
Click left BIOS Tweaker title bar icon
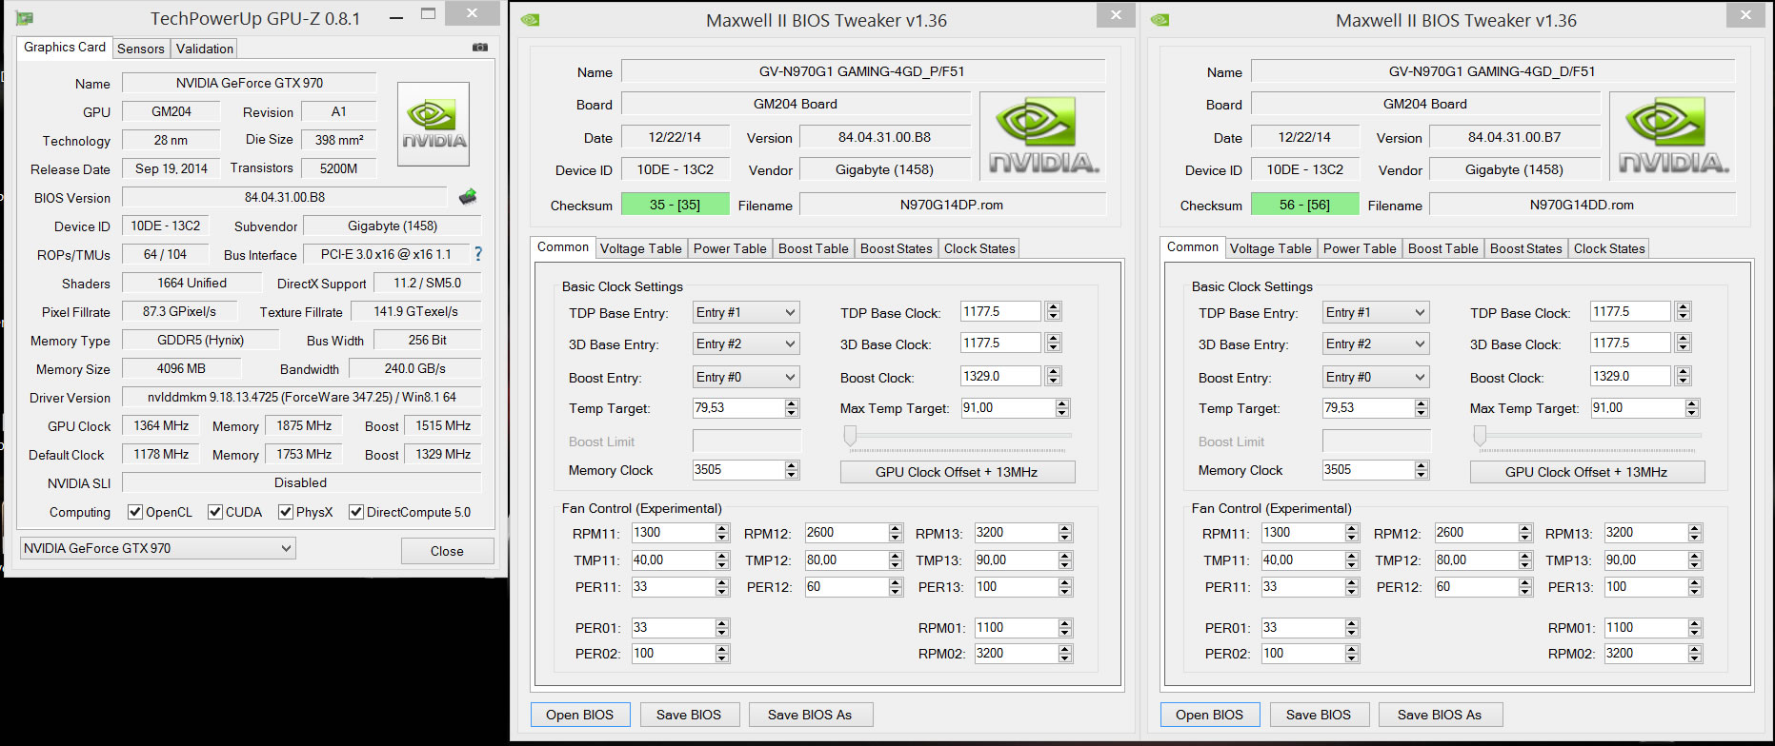pos(531,20)
